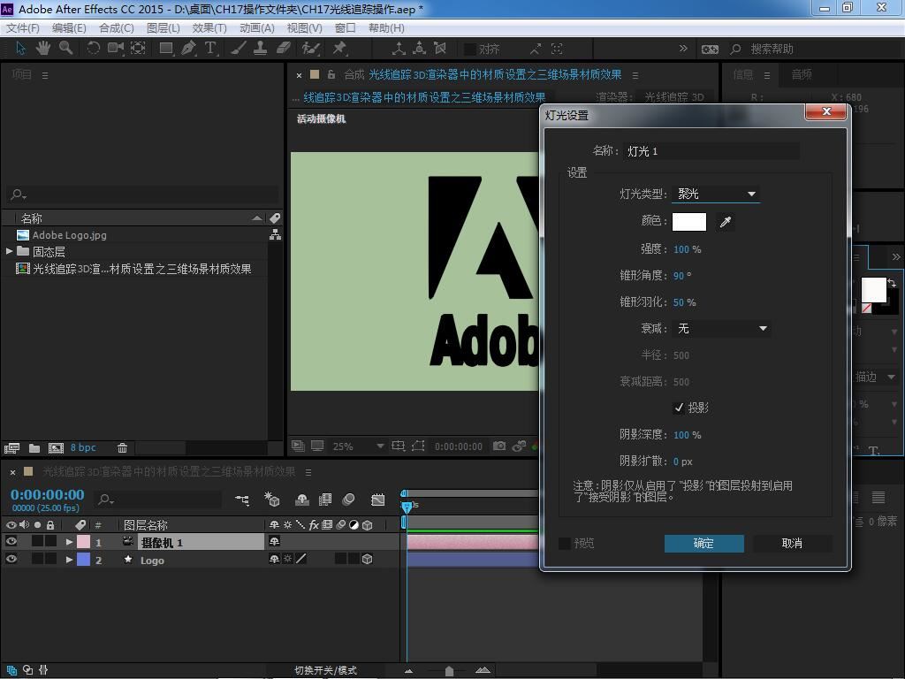
Task: Click the trash icon in Project panel
Action: point(122,448)
